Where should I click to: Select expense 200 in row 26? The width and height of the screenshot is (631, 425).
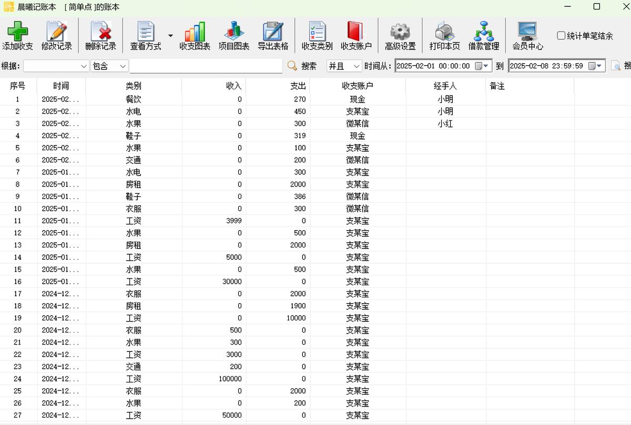(x=300, y=403)
